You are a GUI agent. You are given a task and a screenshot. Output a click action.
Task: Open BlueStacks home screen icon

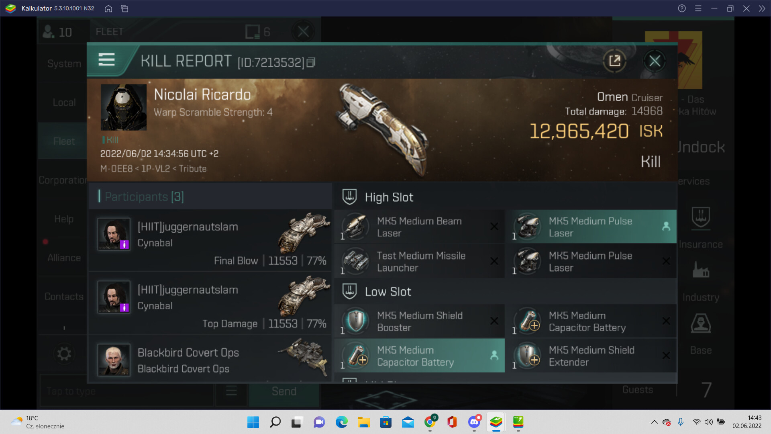(108, 8)
